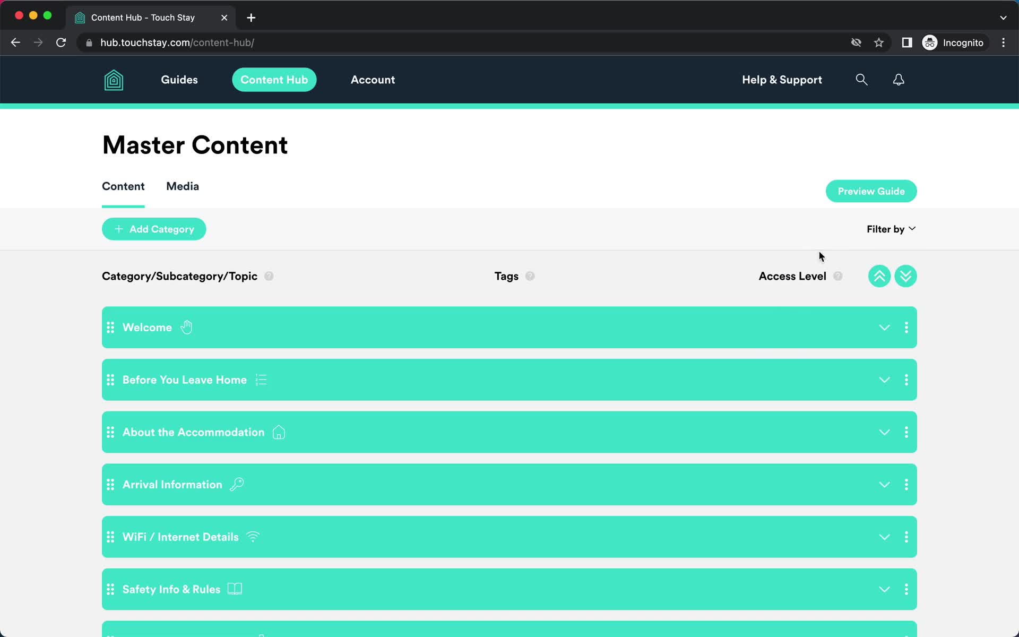The image size is (1019, 637).
Task: Click the drag handle icon on Welcome category
Action: point(110,328)
